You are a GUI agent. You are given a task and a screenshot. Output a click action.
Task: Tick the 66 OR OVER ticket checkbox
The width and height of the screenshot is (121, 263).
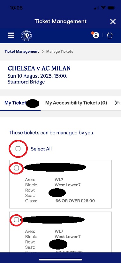pos(16,168)
